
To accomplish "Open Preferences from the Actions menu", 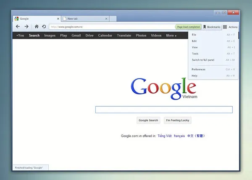I will (198, 69).
